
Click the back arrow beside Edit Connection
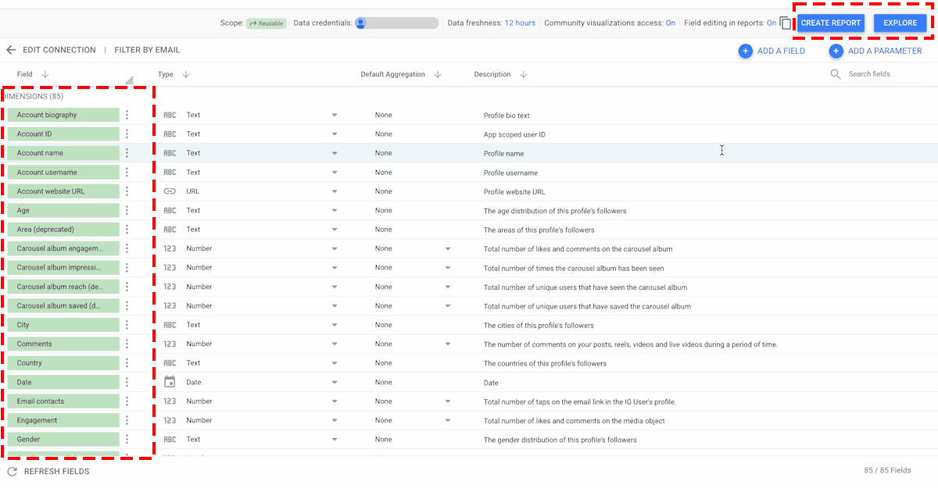tap(11, 50)
